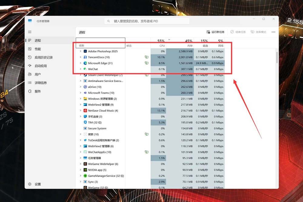Open the 启动应用 page
The image size is (303, 202).
point(50,66)
